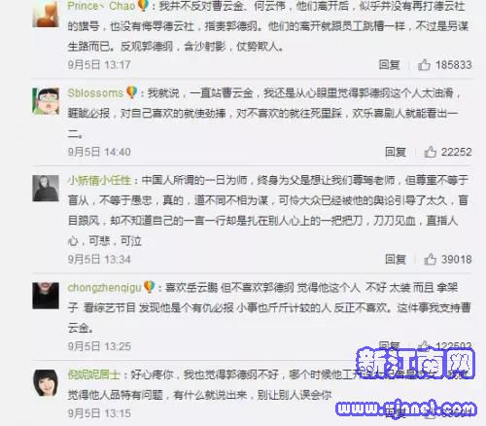Open Prince Chao's avatar picture

click(46, 14)
